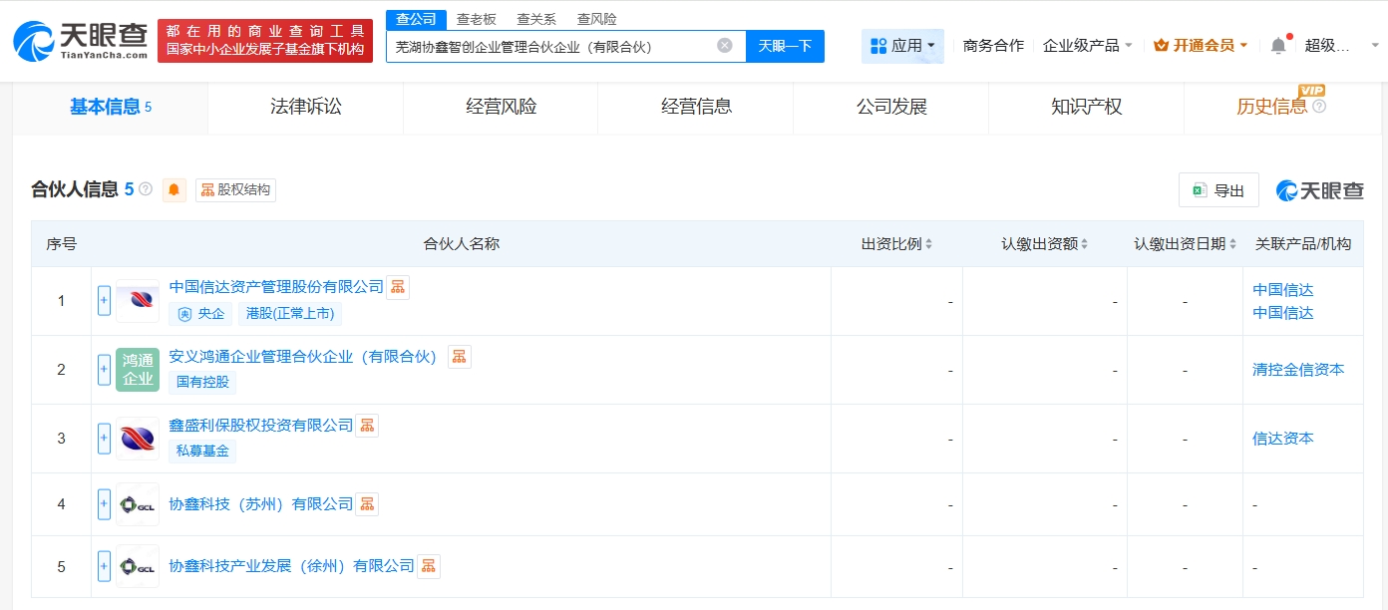1388x610 pixels.
Task: Open 股权结构 chart beside 合伙人信息 heading
Action: [236, 190]
